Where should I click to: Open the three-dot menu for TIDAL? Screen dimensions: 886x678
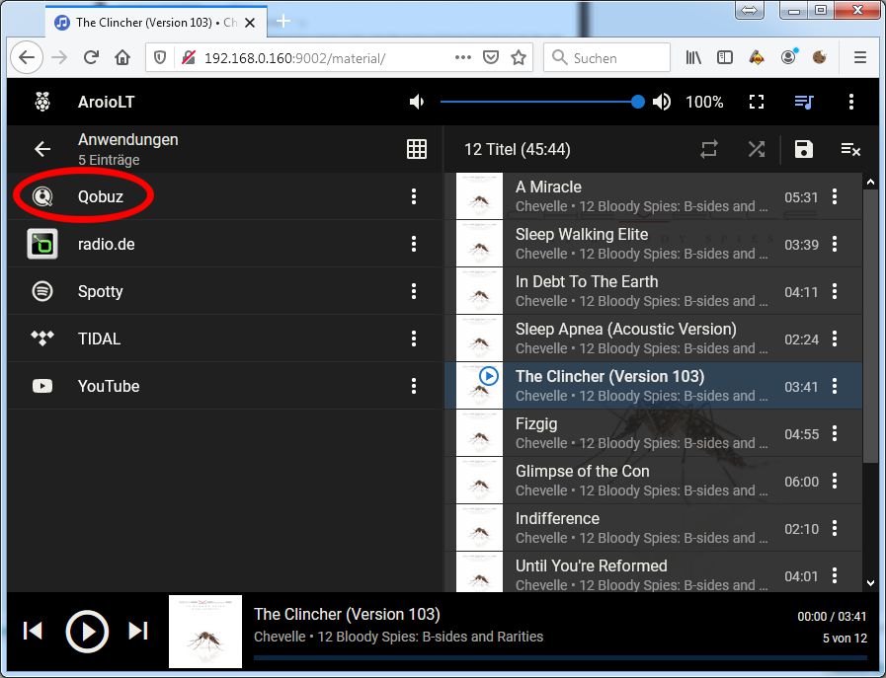point(414,339)
